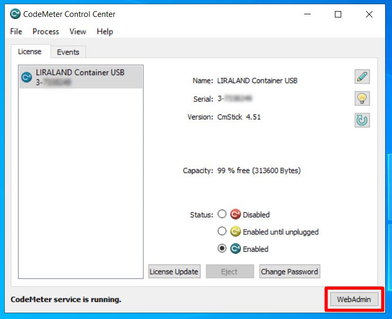Select the Enabled radio button
Image resolution: width=392 pixels, height=319 pixels.
[222, 249]
